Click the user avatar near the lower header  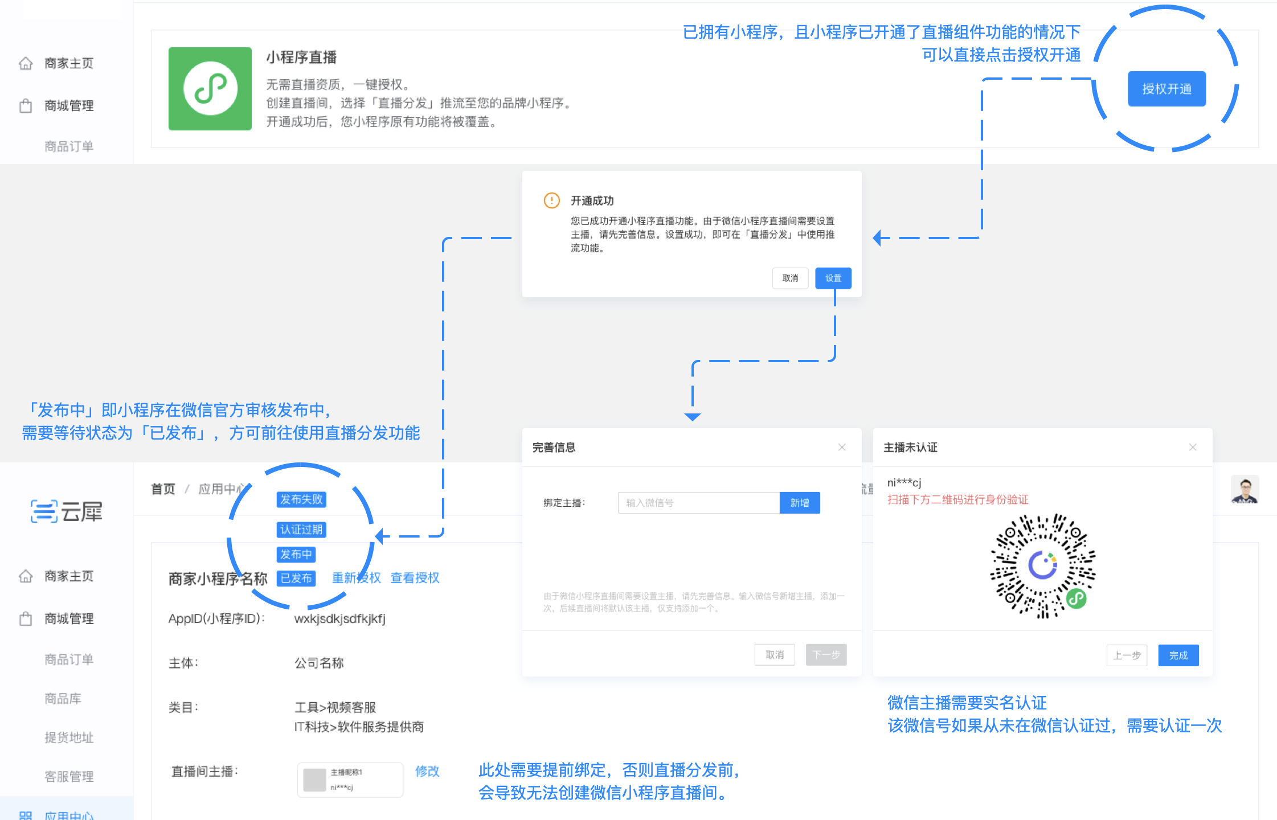click(1245, 490)
